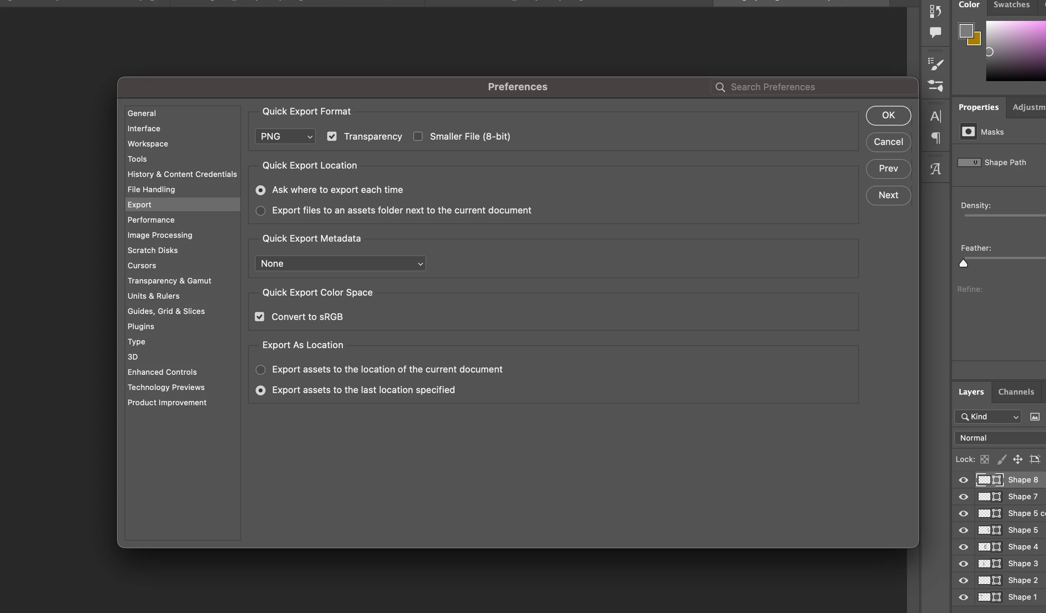Click the OK button
The width and height of the screenshot is (1046, 613).
pos(888,115)
